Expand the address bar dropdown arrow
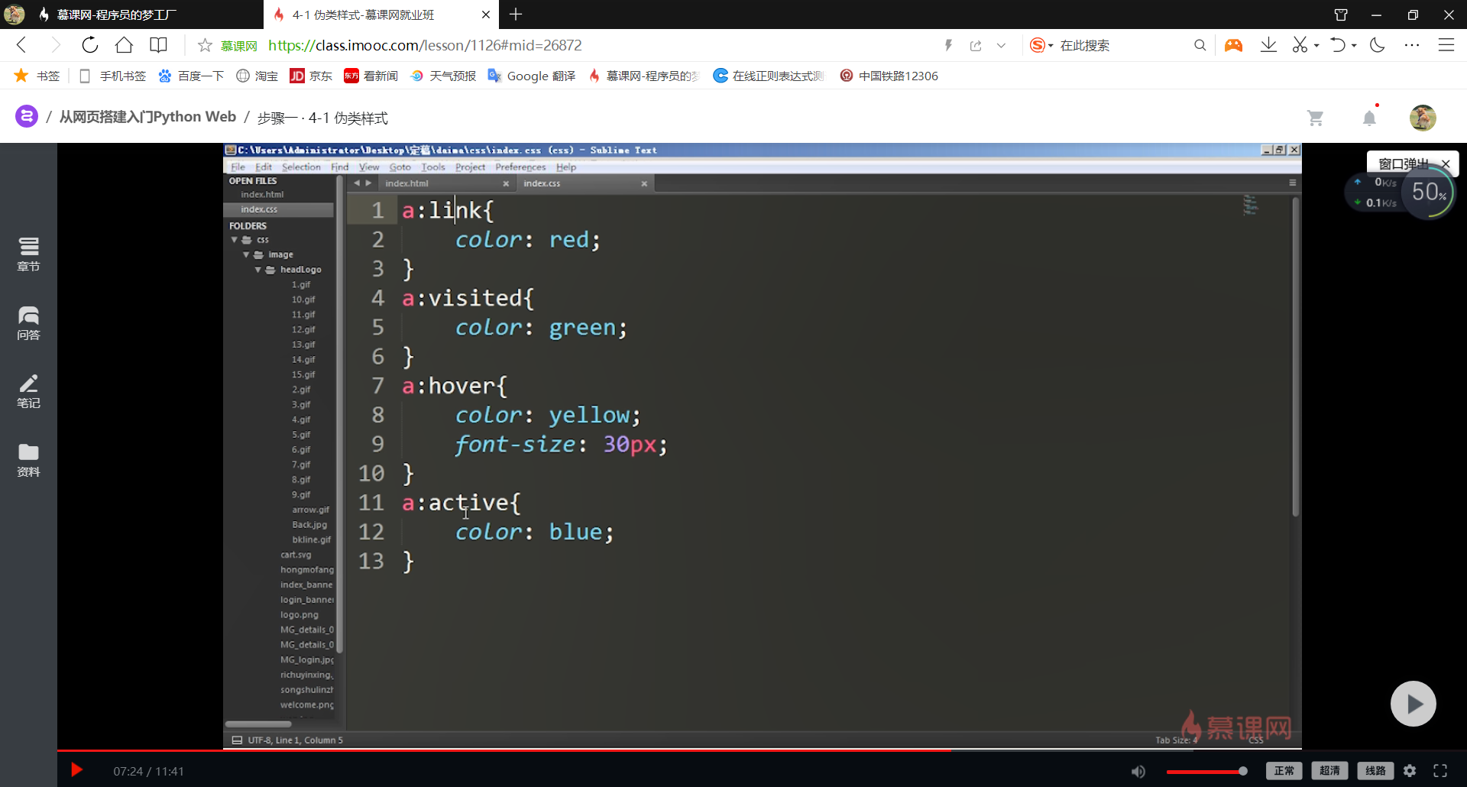1467x787 pixels. (x=1001, y=46)
